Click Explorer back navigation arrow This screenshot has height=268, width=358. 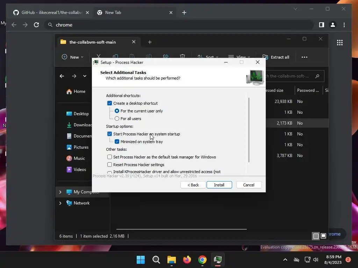(x=62, y=76)
